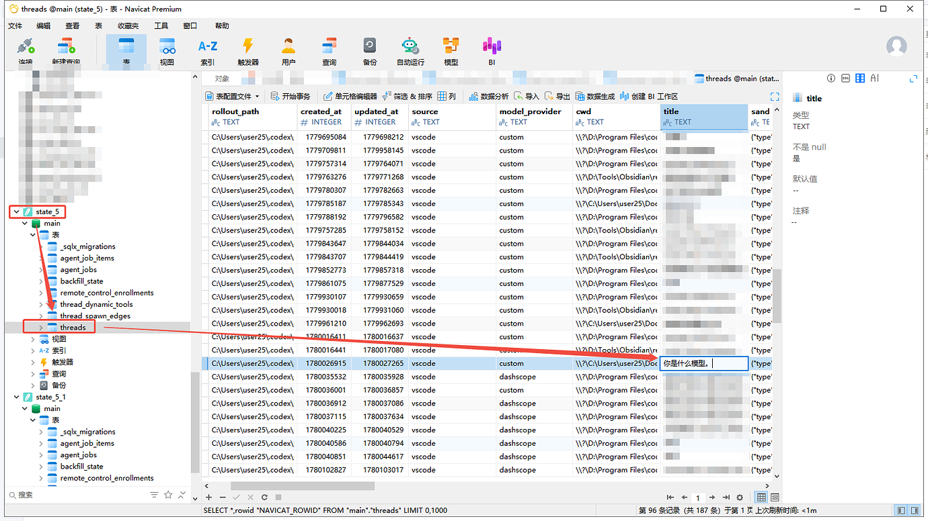Toggle the left navigation pane button
The height and width of the screenshot is (521, 928).
point(901,511)
